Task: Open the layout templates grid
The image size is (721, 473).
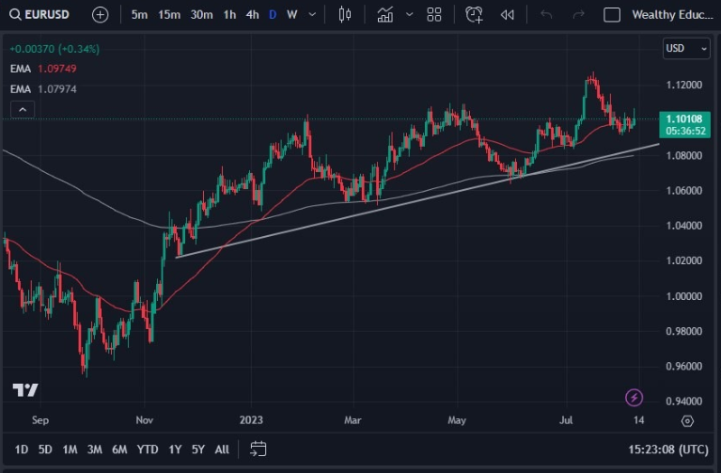Action: (x=433, y=15)
